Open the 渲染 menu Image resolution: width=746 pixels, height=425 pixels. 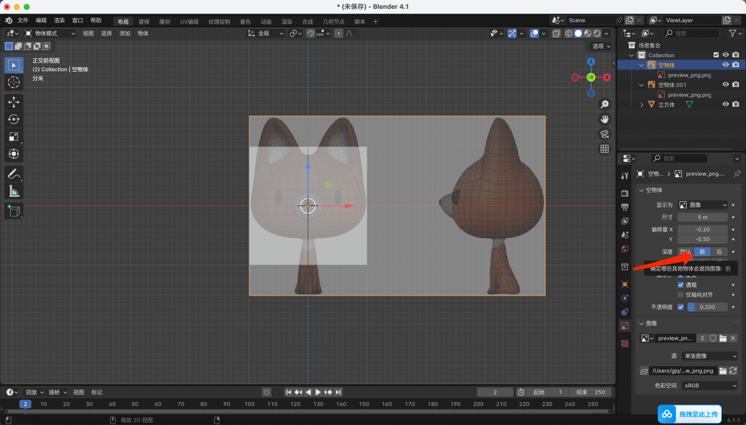click(59, 21)
